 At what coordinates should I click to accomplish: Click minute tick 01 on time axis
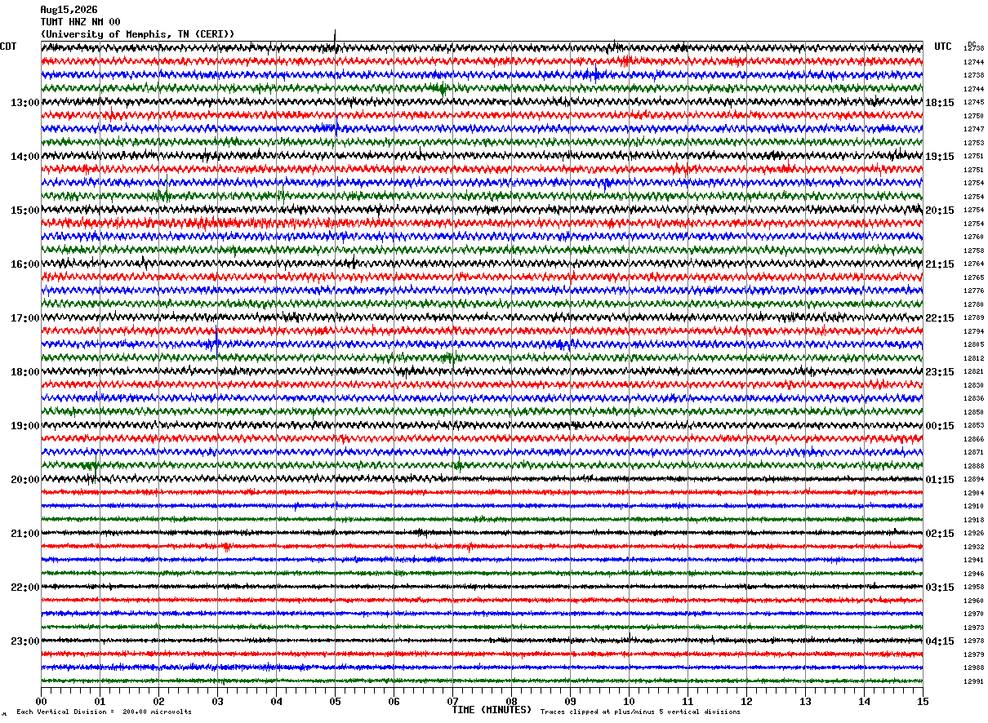click(100, 702)
